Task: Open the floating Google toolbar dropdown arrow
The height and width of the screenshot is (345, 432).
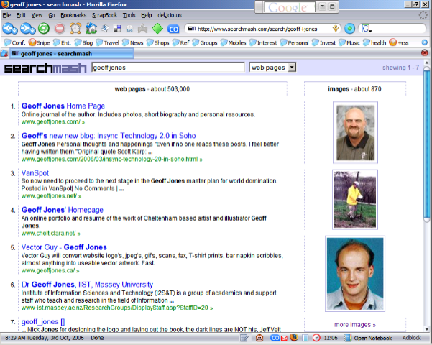Action: coord(322,6)
